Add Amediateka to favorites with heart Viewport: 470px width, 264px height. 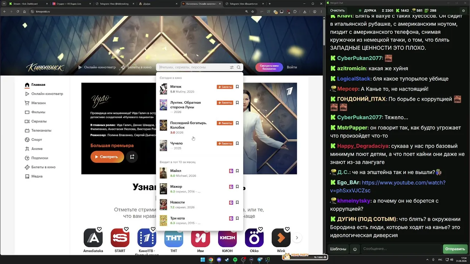coord(99,229)
